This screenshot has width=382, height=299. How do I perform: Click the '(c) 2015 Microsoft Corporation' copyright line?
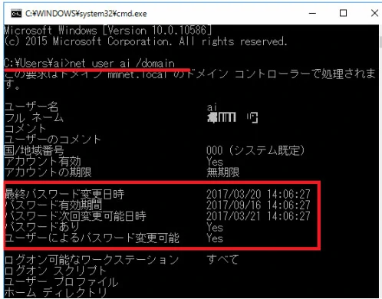(x=146, y=41)
